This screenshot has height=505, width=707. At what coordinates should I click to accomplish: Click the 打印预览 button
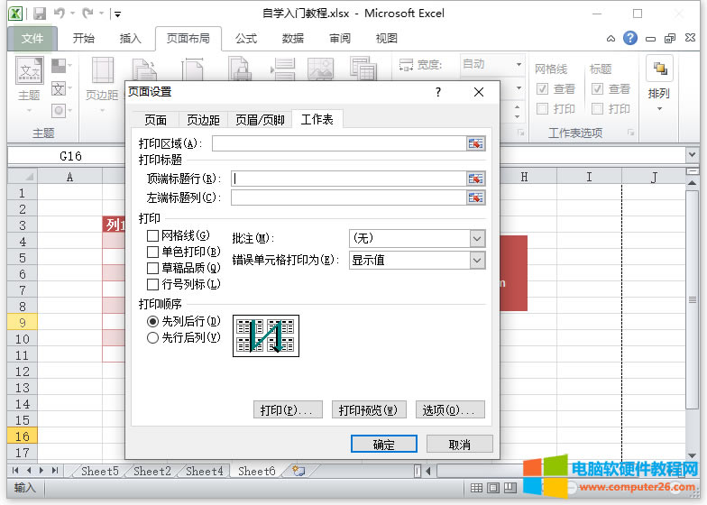click(x=368, y=410)
